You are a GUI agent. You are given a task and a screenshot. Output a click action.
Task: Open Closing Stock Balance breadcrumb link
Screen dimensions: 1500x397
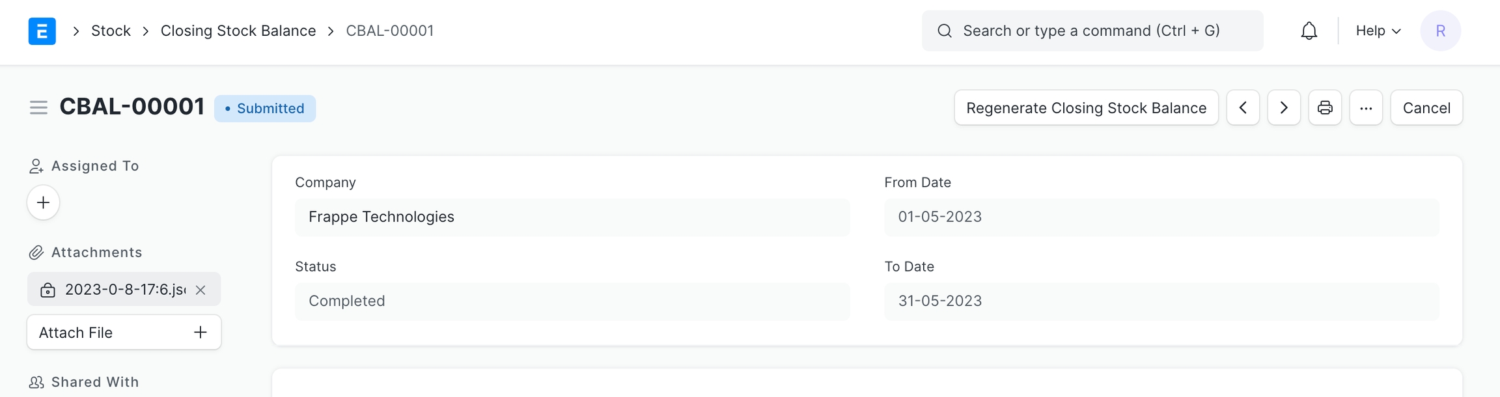pyautogui.click(x=238, y=31)
